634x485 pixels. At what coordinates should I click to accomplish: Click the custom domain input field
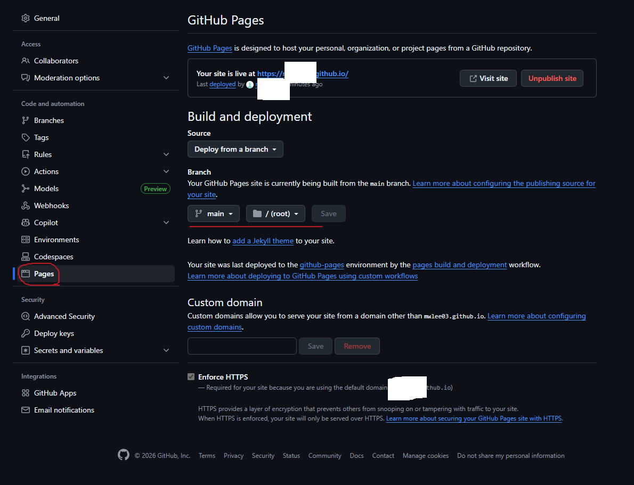click(x=242, y=346)
